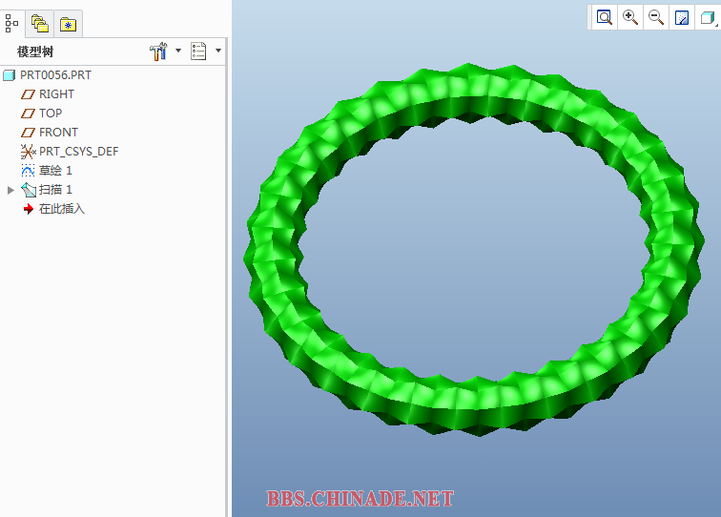Viewport: 721px width, 517px height.
Task: Select the FRONT datum plane
Action: click(58, 133)
